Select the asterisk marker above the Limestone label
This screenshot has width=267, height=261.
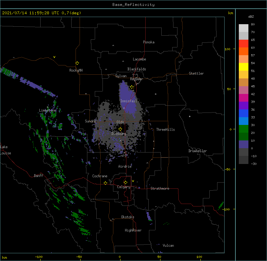coord(48,107)
